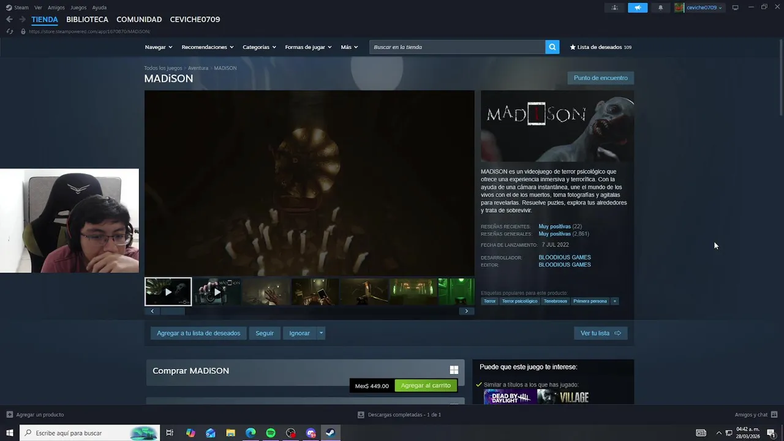
Task: Click the ceviche0709 profile avatar
Action: pyautogui.click(x=679, y=7)
